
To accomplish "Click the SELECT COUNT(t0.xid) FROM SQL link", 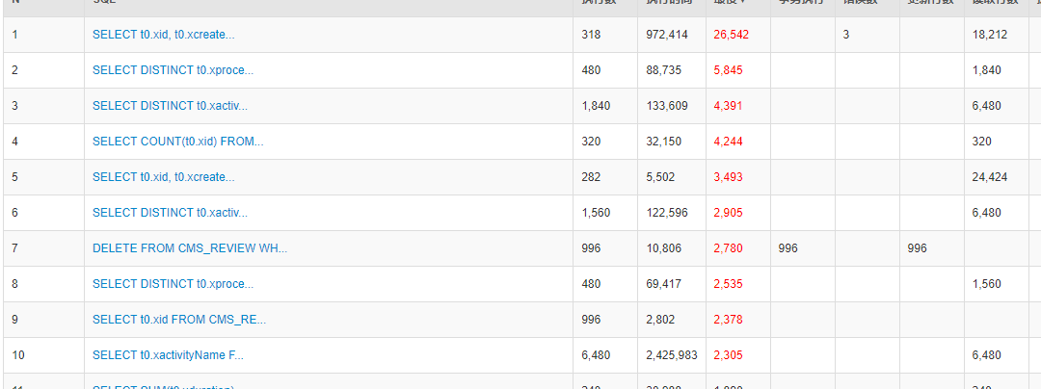I will pos(177,142).
